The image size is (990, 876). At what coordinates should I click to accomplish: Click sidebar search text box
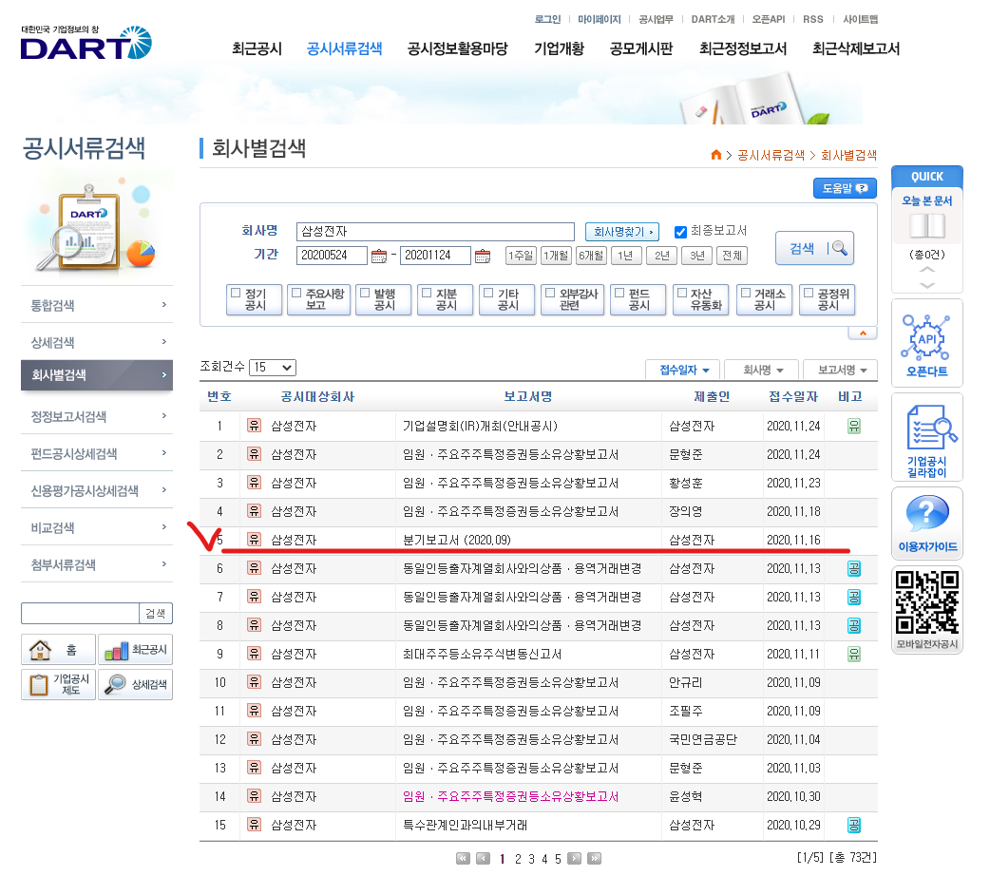(80, 613)
